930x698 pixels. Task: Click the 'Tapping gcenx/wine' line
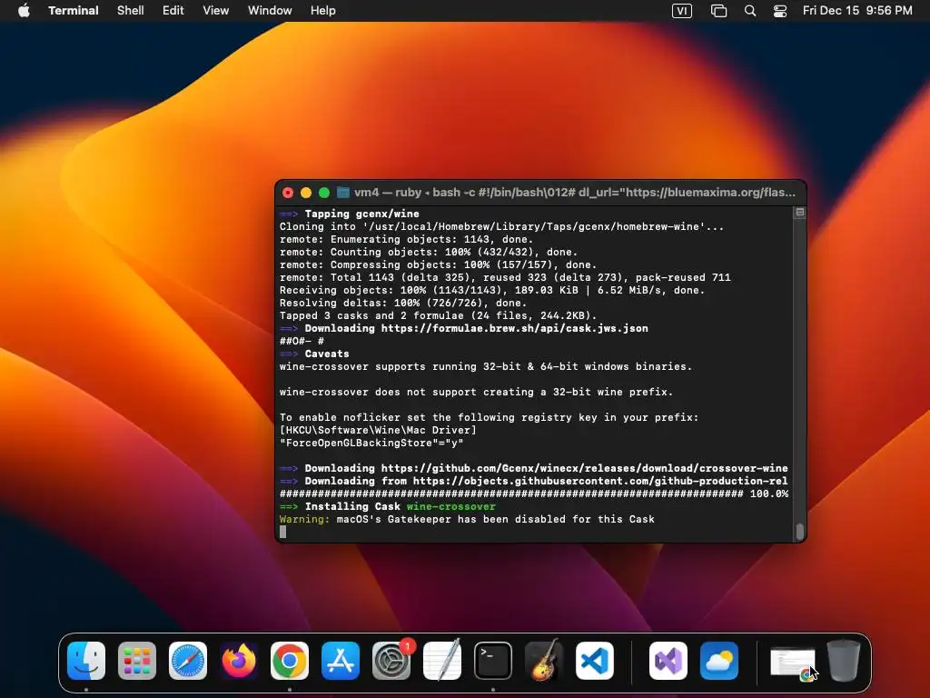pos(350,214)
